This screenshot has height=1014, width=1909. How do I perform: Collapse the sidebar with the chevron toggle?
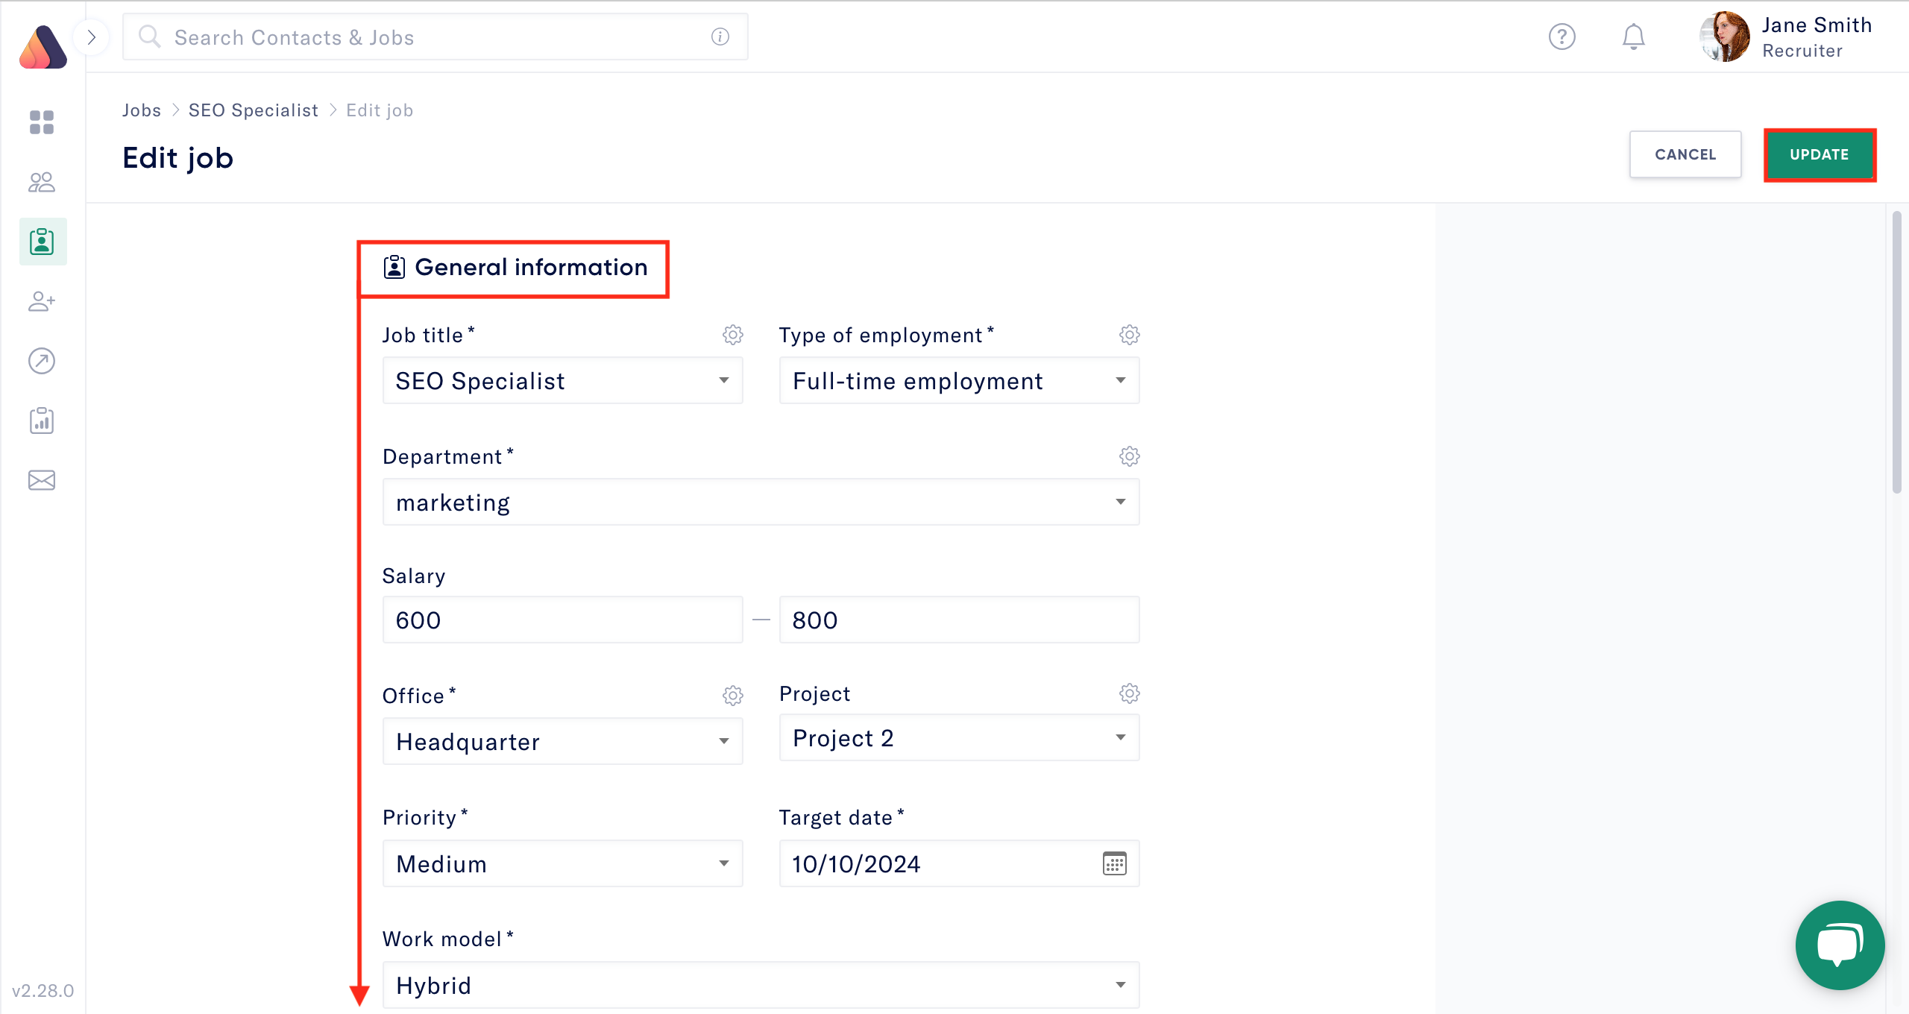(x=92, y=37)
